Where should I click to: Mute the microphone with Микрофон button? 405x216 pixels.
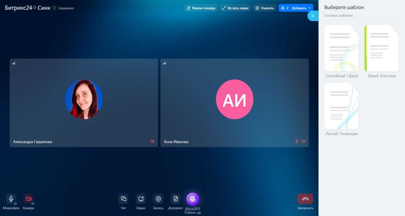[11, 199]
